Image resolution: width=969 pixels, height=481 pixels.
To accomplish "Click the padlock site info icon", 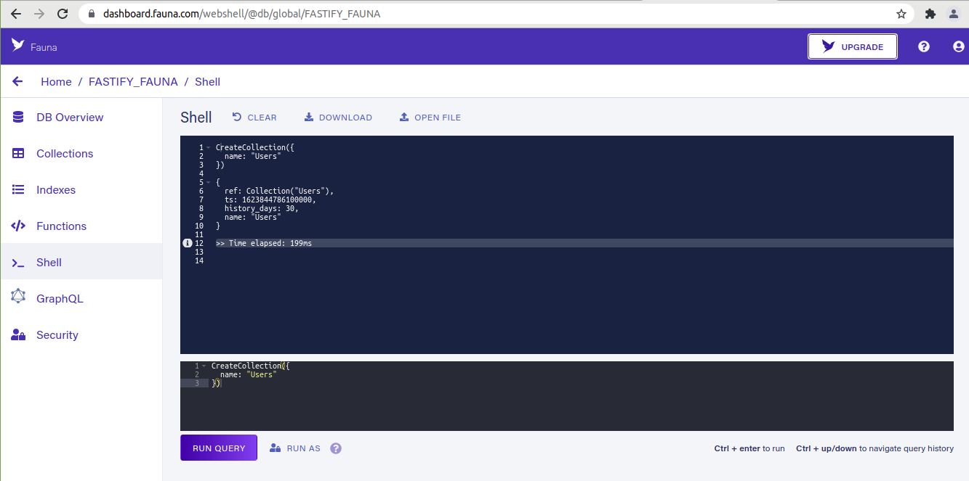I will [92, 14].
